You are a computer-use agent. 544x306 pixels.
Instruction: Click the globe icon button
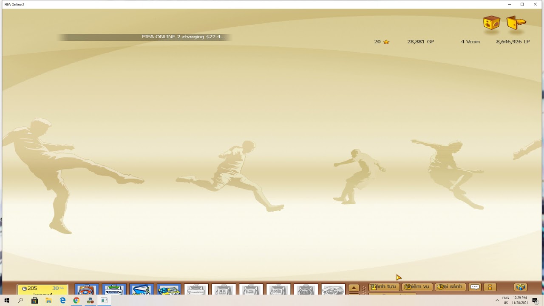coord(520,287)
